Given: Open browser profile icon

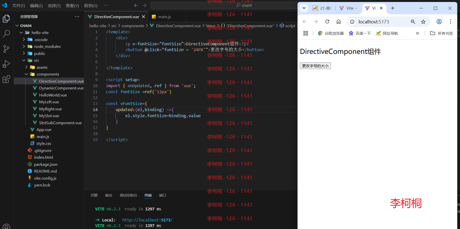Looking at the screenshot, I should point(439,22).
